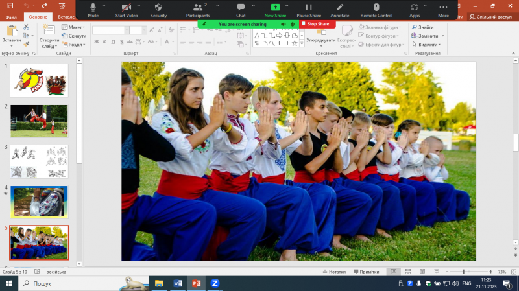This screenshot has height=291, width=519.
Task: Click Скинути to reset slide
Action: click(74, 36)
